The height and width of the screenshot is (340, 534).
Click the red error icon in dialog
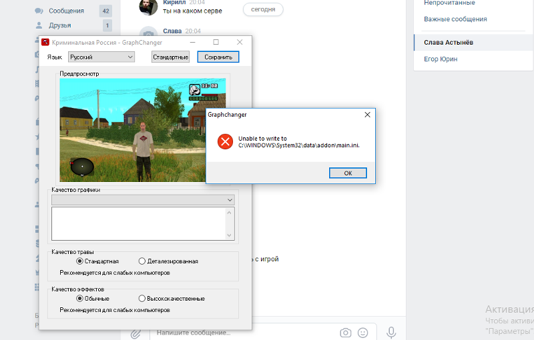[226, 141]
